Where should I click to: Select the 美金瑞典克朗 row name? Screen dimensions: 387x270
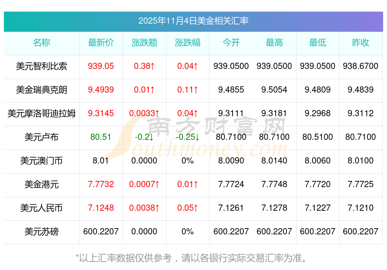(41, 89)
